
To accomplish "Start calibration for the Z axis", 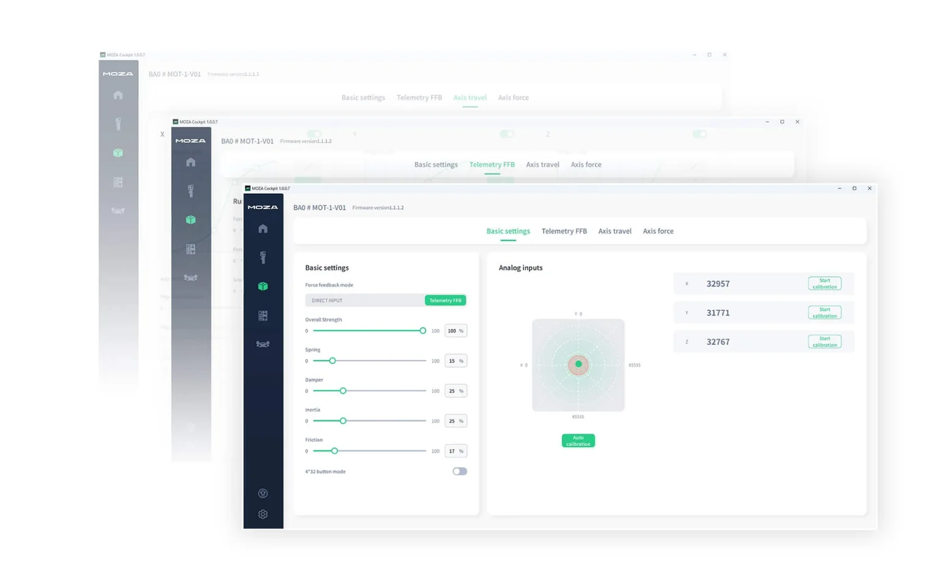I will 824,342.
